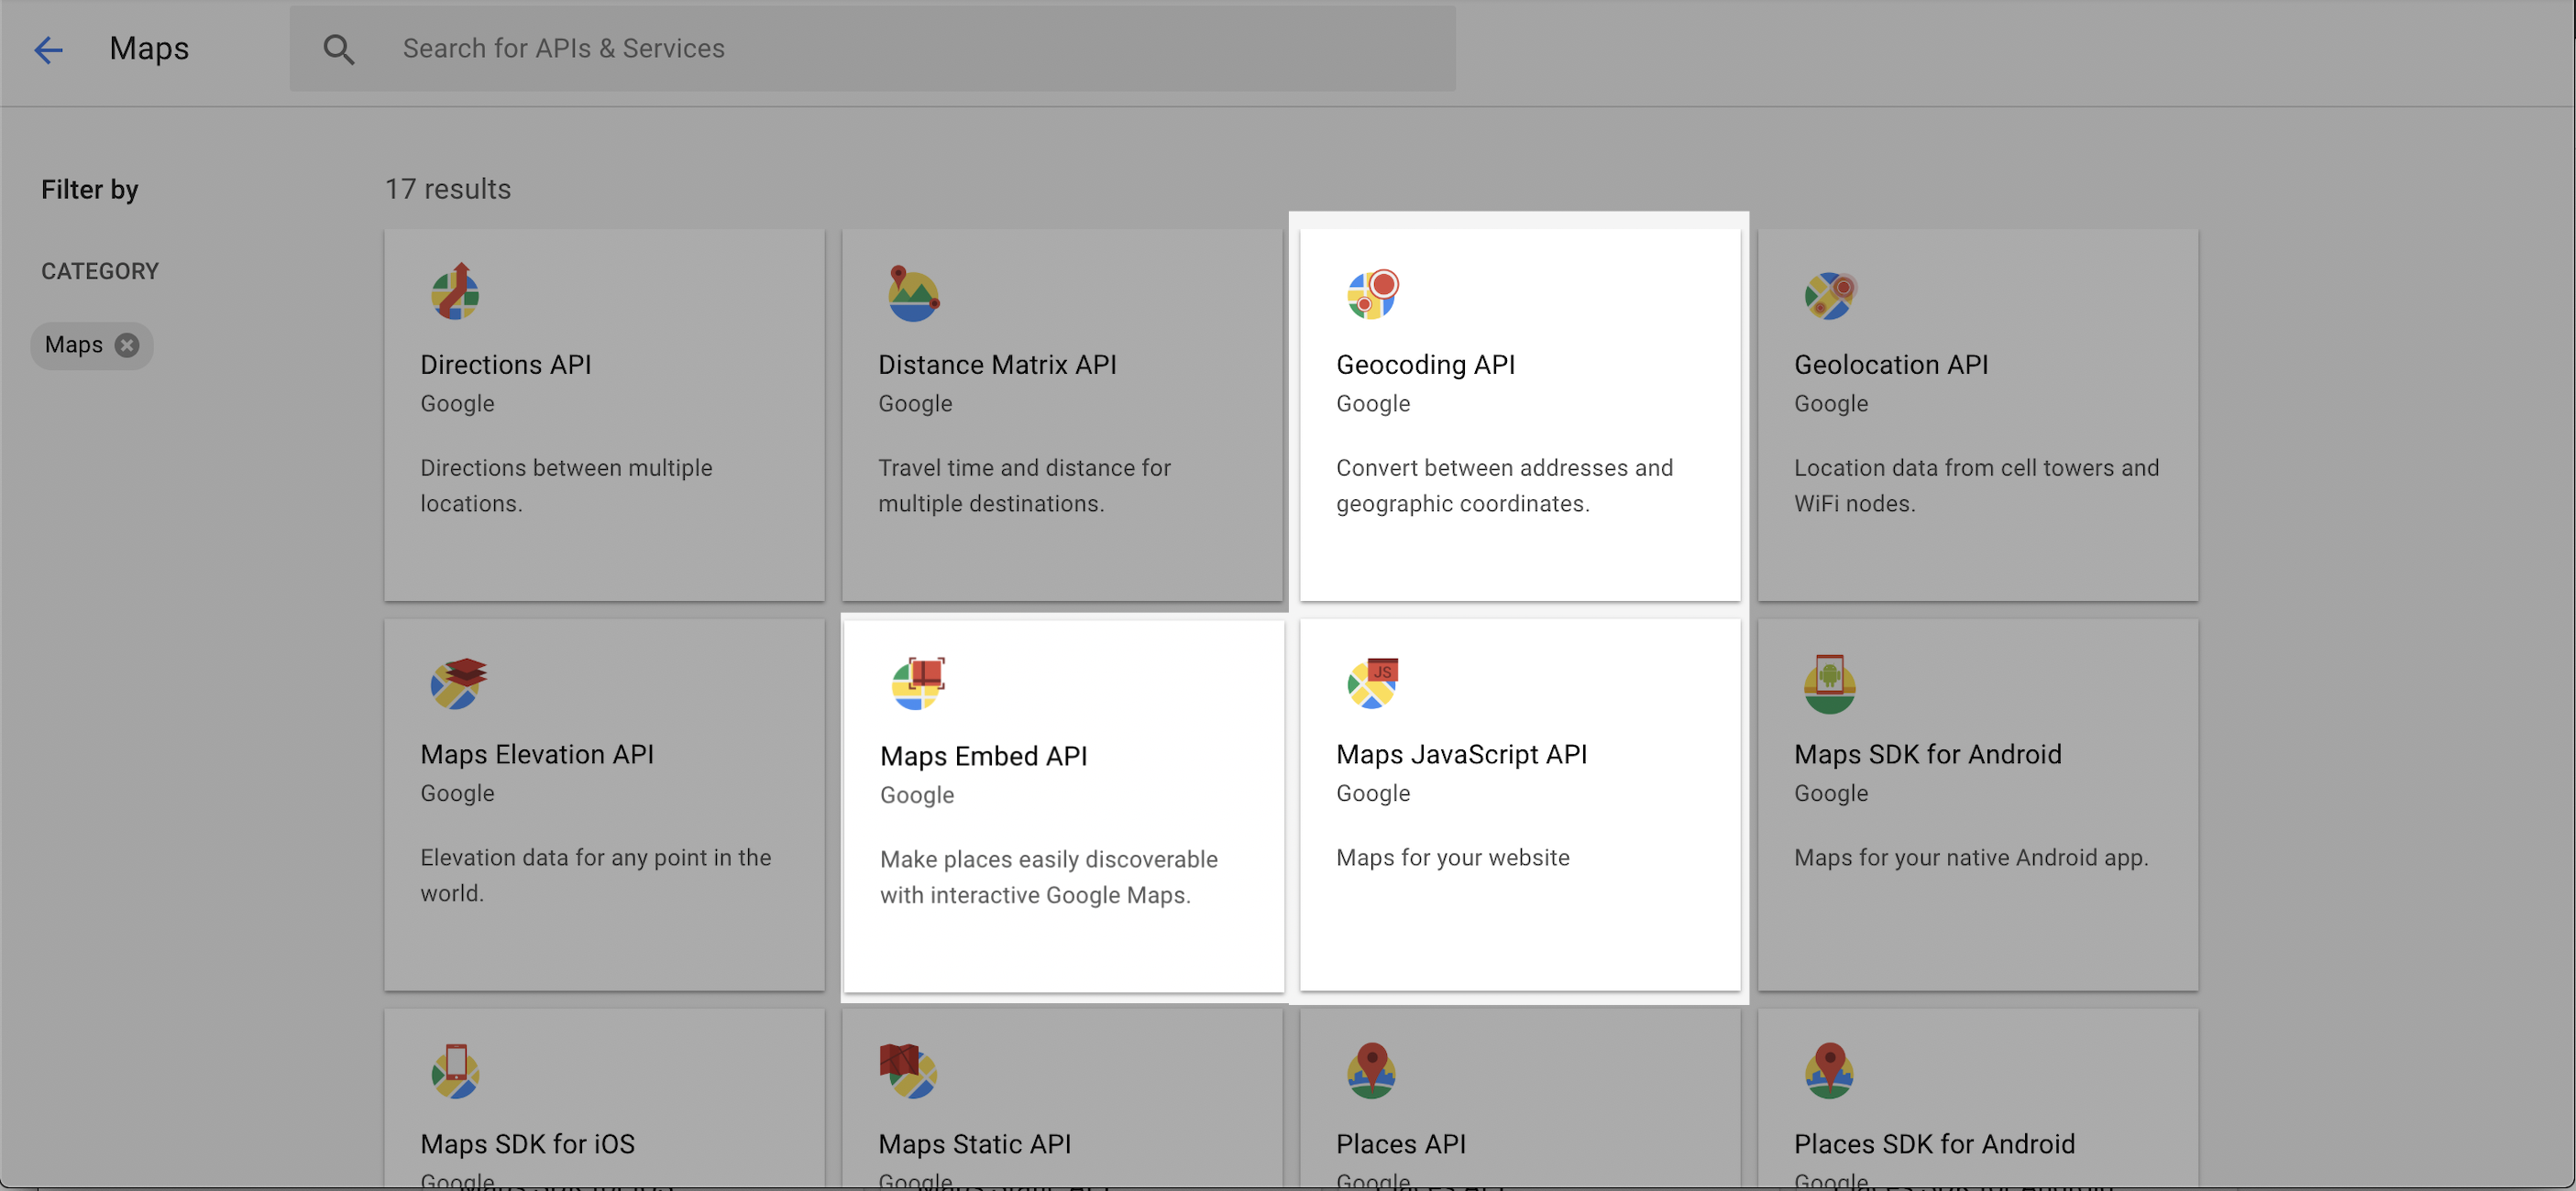Open the Directions API title

tap(505, 365)
